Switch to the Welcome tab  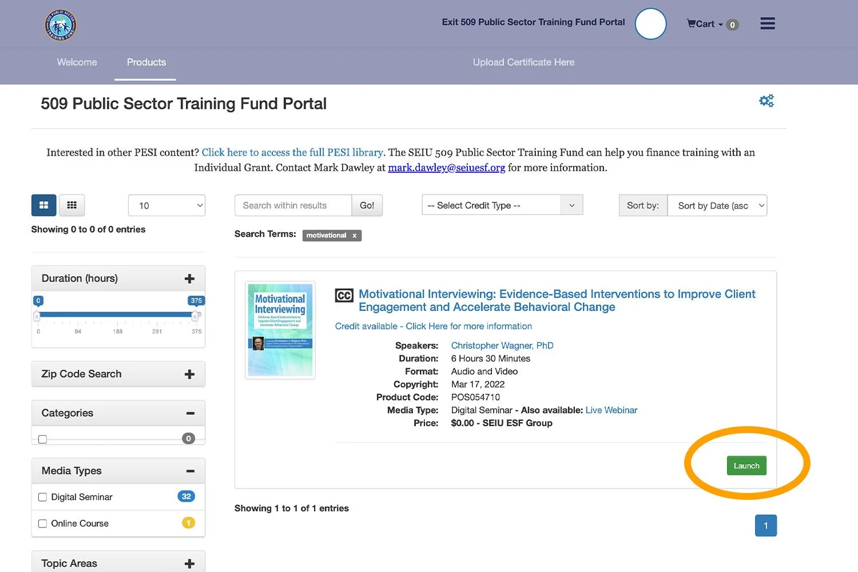coord(77,62)
